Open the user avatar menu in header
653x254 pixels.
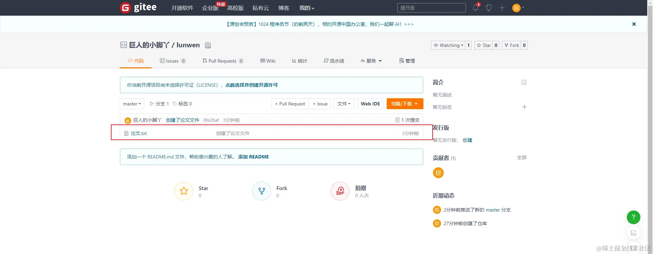(518, 8)
